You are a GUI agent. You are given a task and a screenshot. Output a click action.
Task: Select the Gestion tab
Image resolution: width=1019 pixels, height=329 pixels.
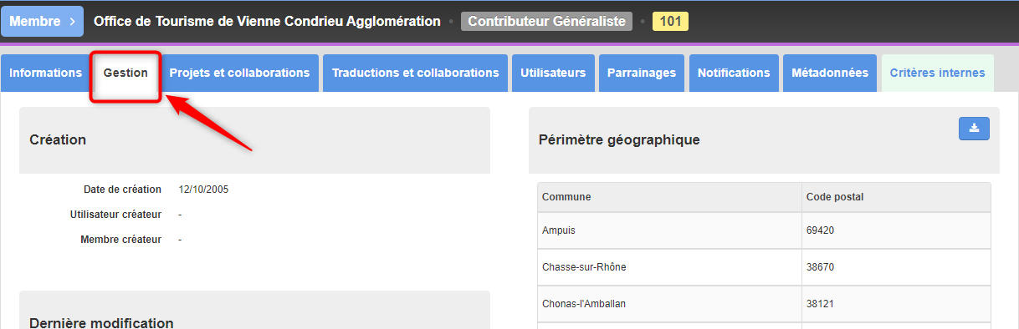(125, 73)
